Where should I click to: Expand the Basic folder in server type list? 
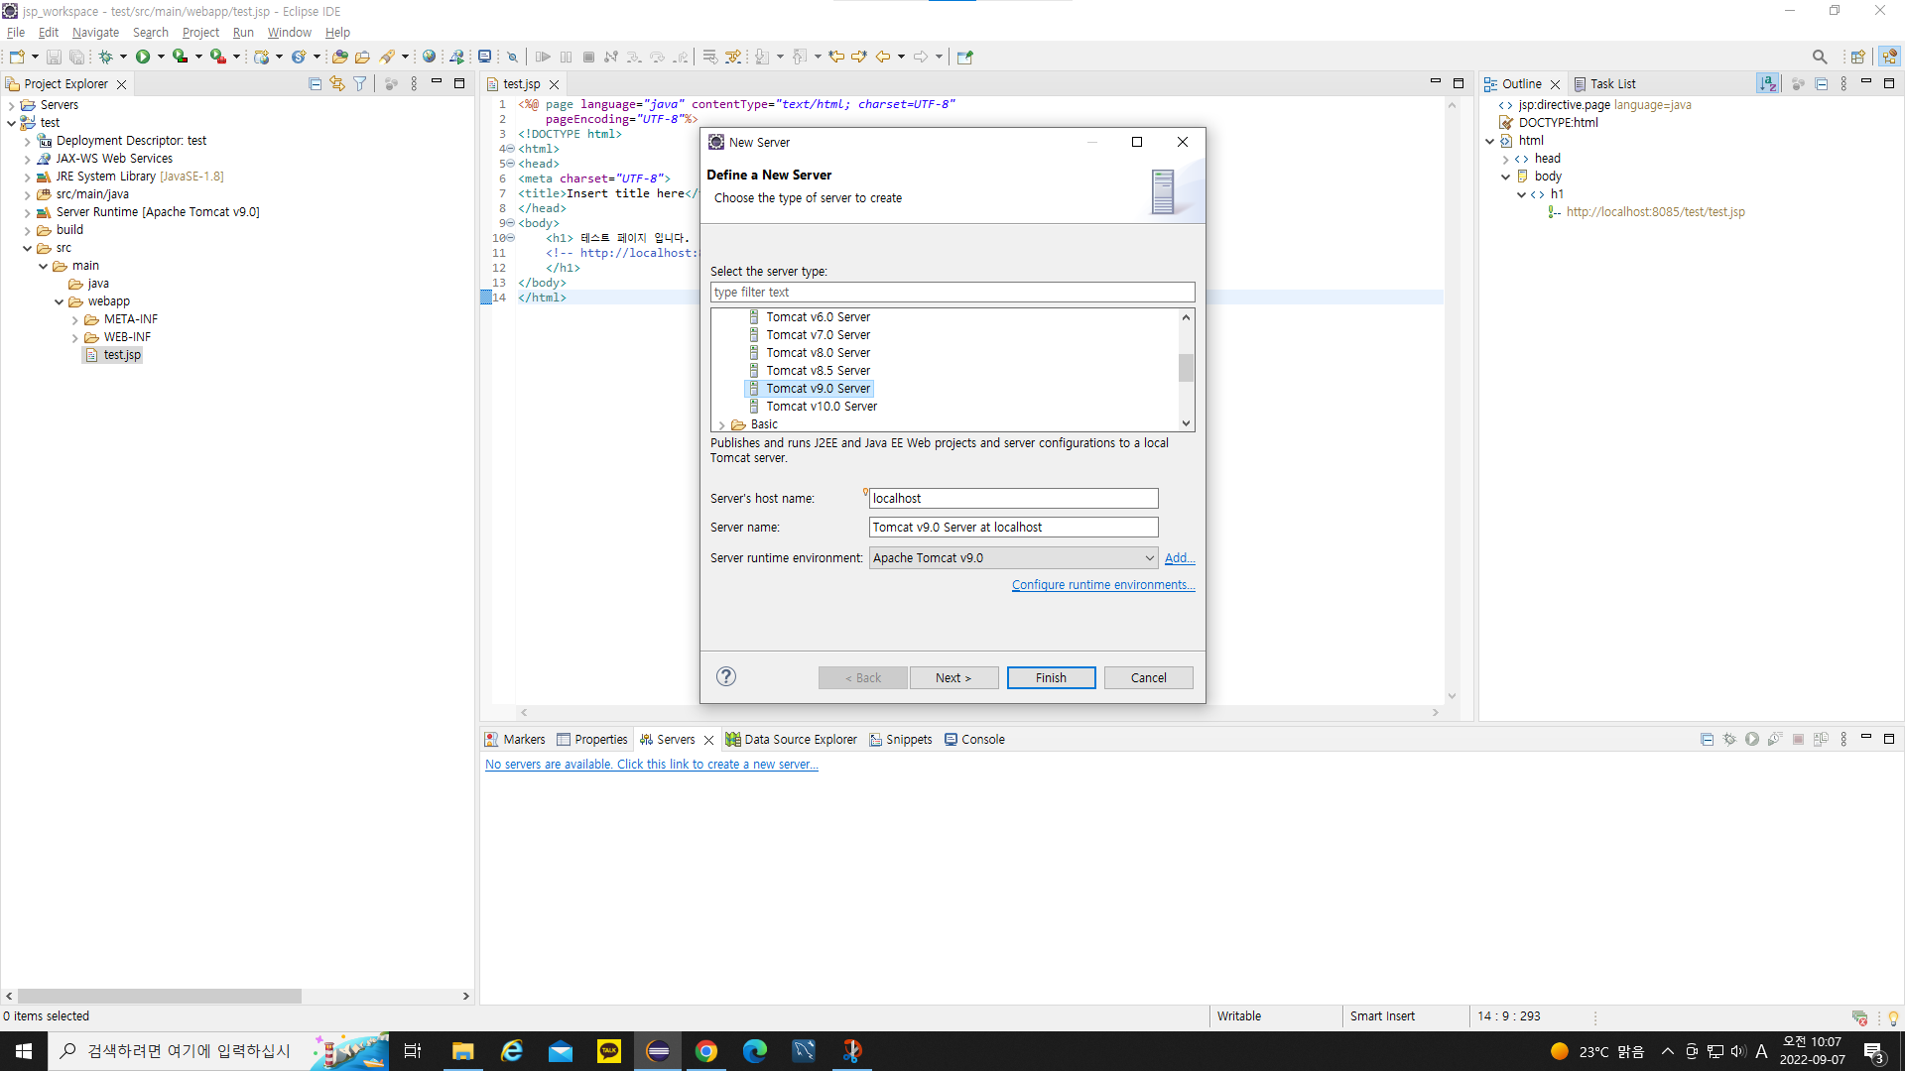pos(722,424)
